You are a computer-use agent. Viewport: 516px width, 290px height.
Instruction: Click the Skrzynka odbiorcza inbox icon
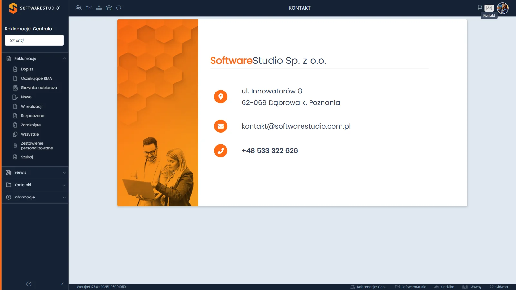point(15,88)
